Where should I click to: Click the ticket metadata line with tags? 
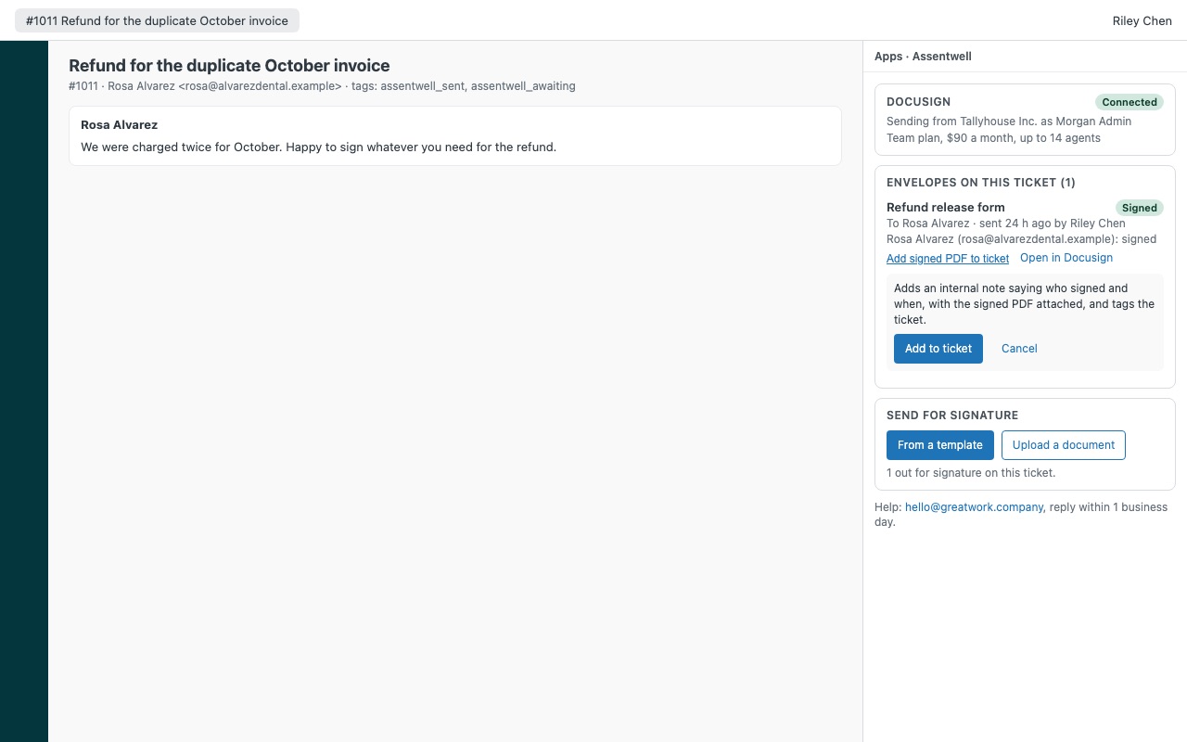click(322, 86)
